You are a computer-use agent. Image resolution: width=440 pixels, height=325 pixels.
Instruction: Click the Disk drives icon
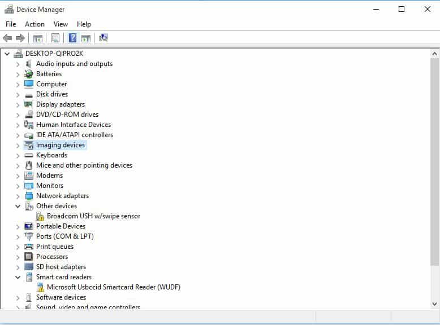tap(29, 95)
